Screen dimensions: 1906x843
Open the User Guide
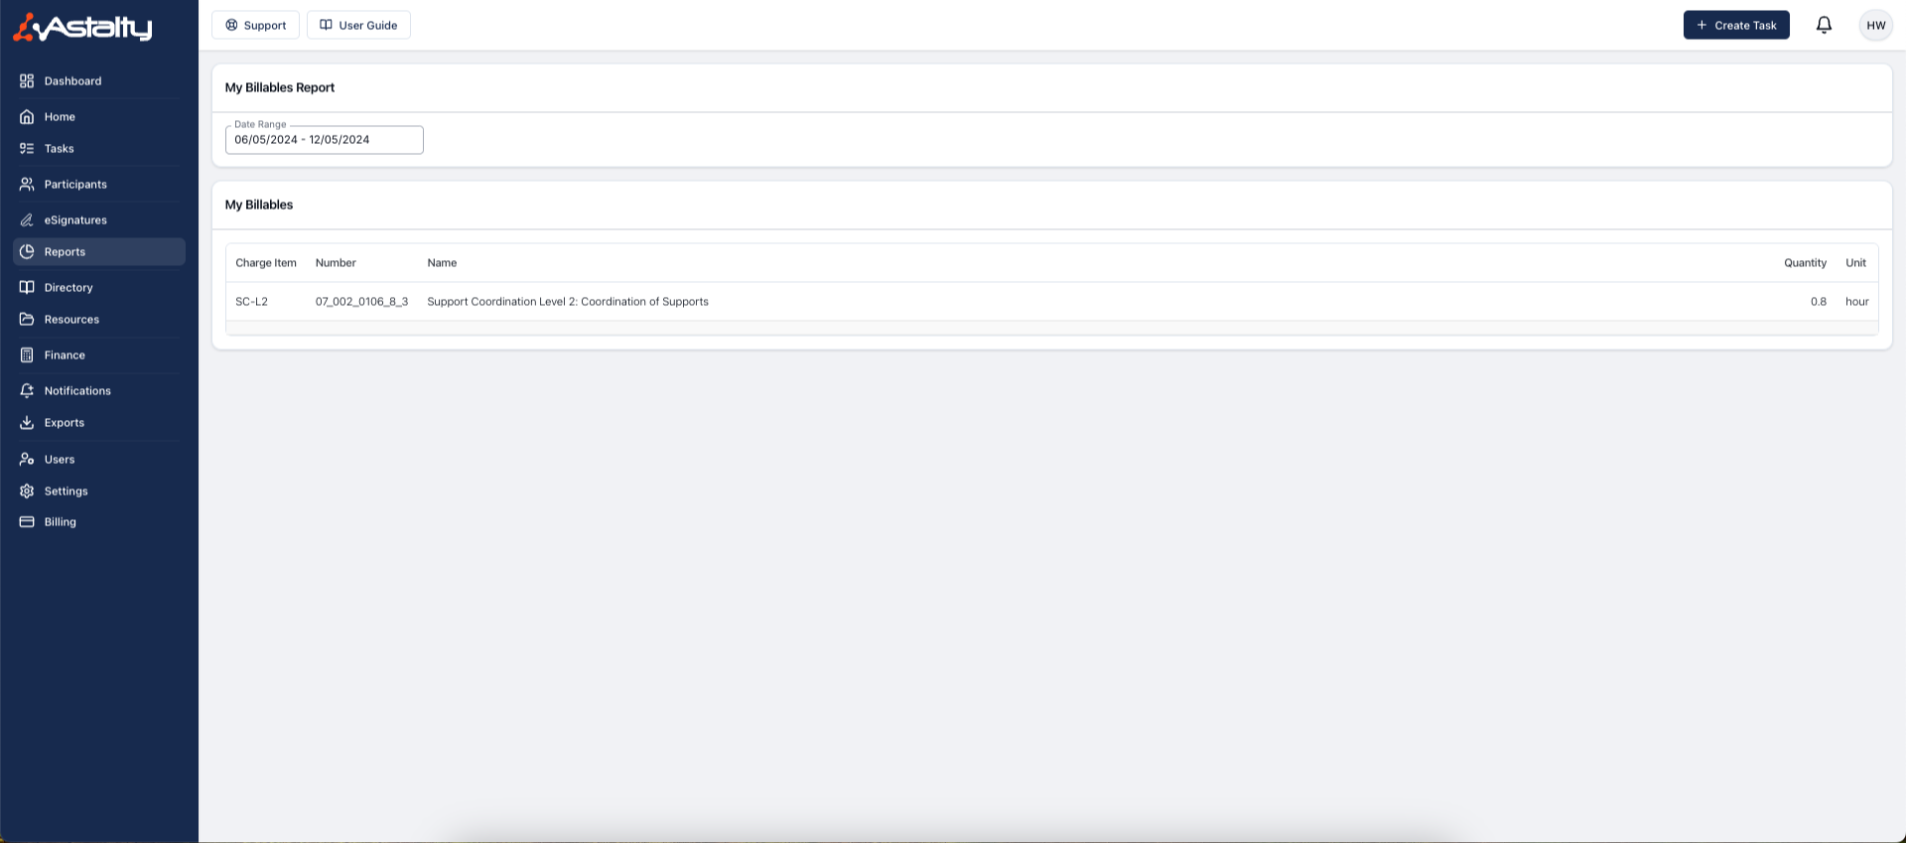pos(358,25)
